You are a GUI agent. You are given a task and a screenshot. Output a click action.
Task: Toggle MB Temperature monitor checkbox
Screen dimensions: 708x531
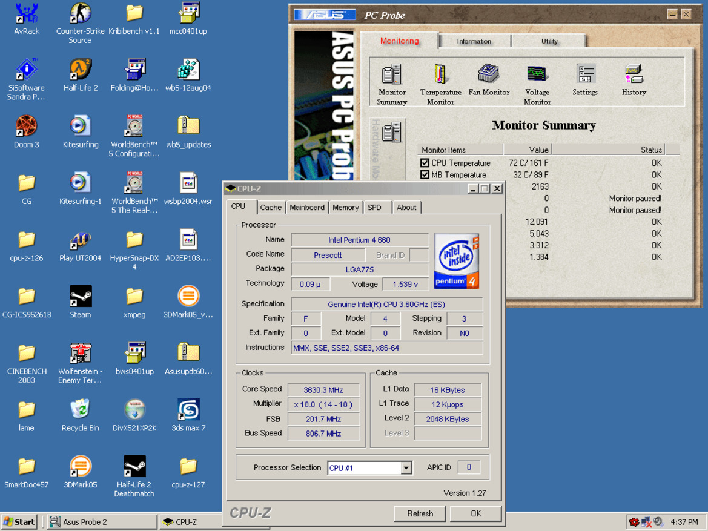(x=425, y=175)
